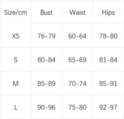Select the 60-64 waist cell
The width and height of the screenshot is (124, 119).
[77, 36]
